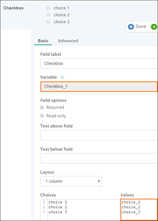Click the blue Done arrow icon

tap(131, 27)
